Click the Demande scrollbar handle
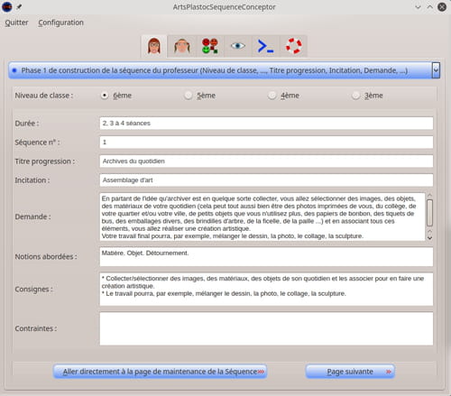The height and width of the screenshot is (396, 451). (x=429, y=213)
